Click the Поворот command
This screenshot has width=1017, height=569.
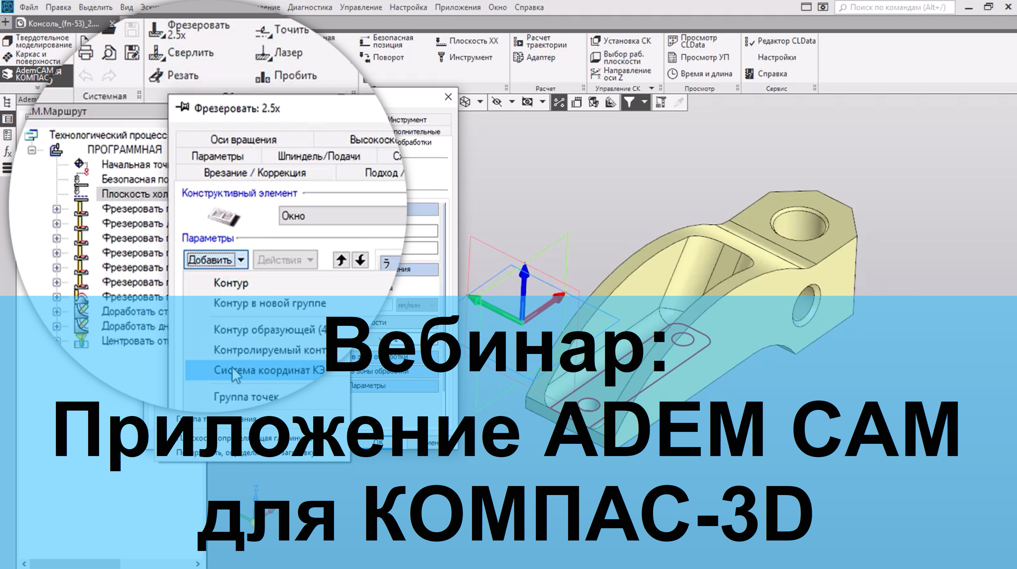tap(381, 57)
